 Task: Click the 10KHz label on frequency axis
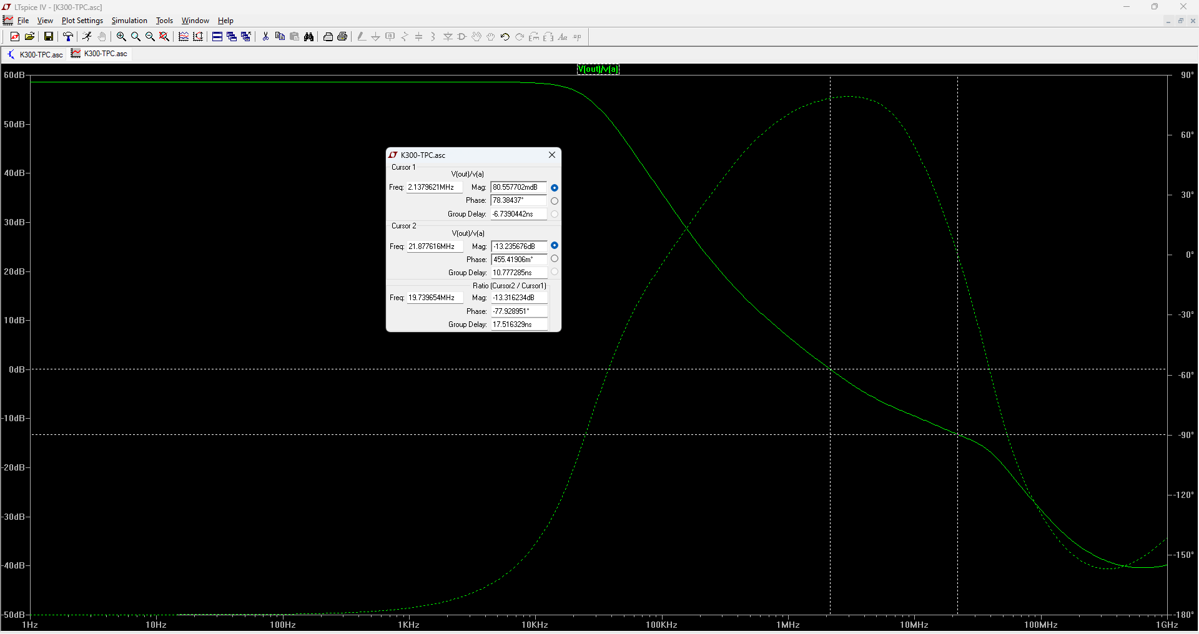click(x=535, y=625)
